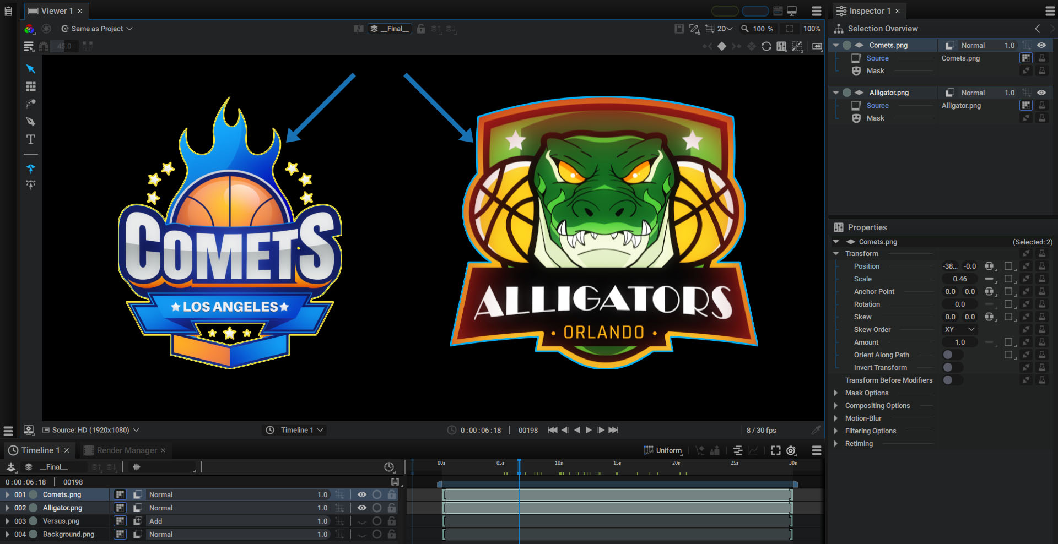Select the Inspector 1 tab

tap(869, 11)
